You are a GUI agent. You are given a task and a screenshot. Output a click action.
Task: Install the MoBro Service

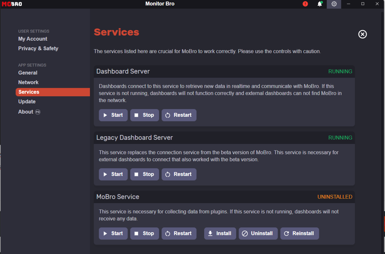coord(220,233)
